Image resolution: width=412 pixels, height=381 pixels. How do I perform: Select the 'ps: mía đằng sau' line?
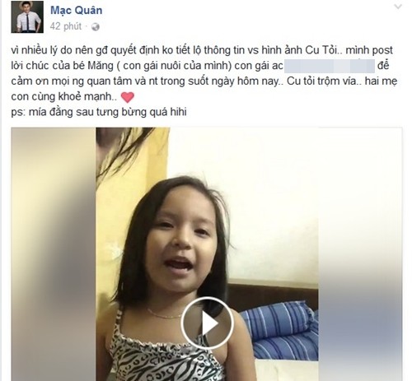pyautogui.click(x=99, y=112)
